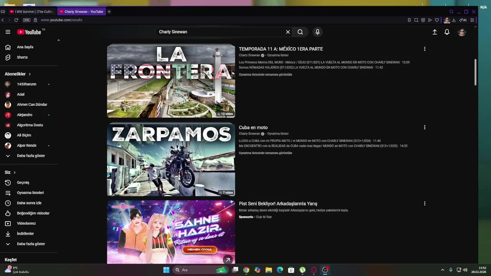Open the 'TEMPORADA 11 A: MÉXICO 1ERA PARTE' title

[281, 49]
